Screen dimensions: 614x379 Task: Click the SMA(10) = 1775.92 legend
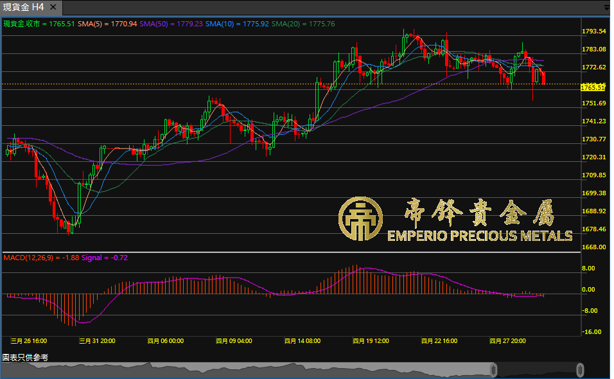pyautogui.click(x=237, y=24)
